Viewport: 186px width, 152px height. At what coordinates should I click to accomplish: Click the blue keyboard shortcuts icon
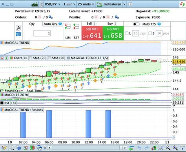coord(18,34)
